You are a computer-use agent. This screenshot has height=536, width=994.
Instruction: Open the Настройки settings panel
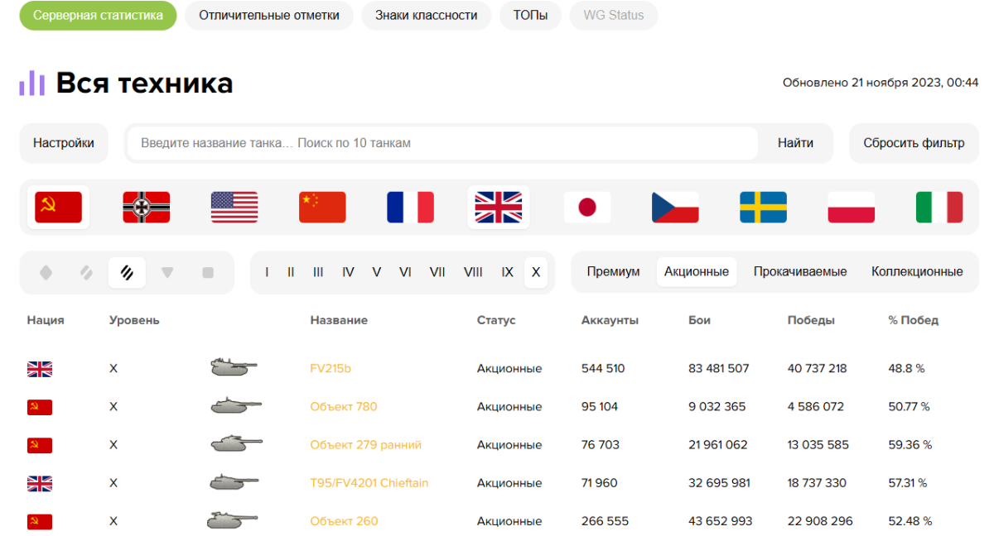click(x=64, y=143)
